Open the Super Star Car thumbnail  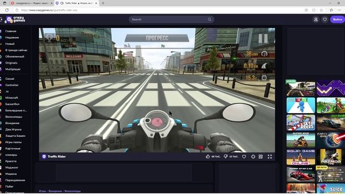click(301, 174)
